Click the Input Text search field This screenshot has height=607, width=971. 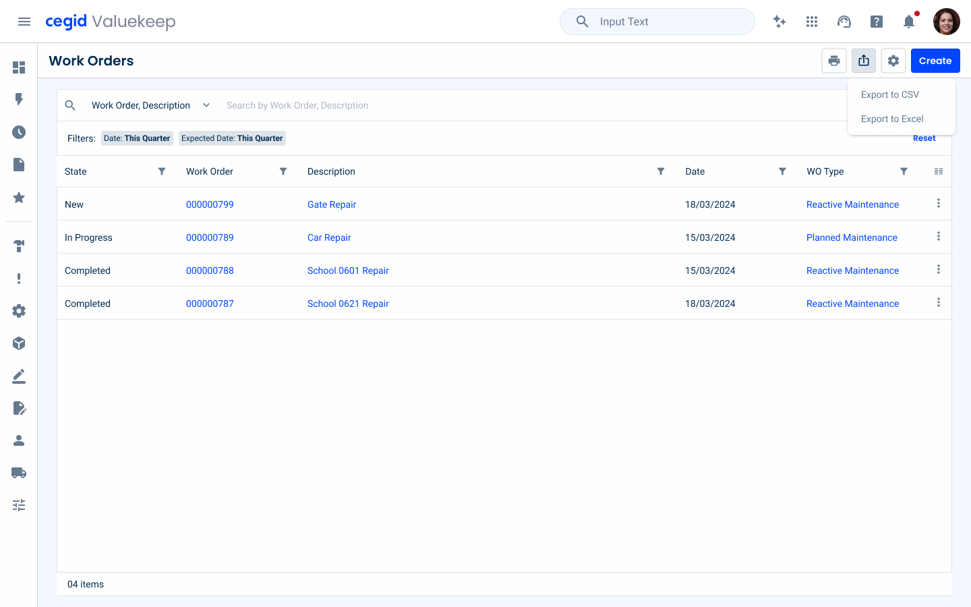657,22
